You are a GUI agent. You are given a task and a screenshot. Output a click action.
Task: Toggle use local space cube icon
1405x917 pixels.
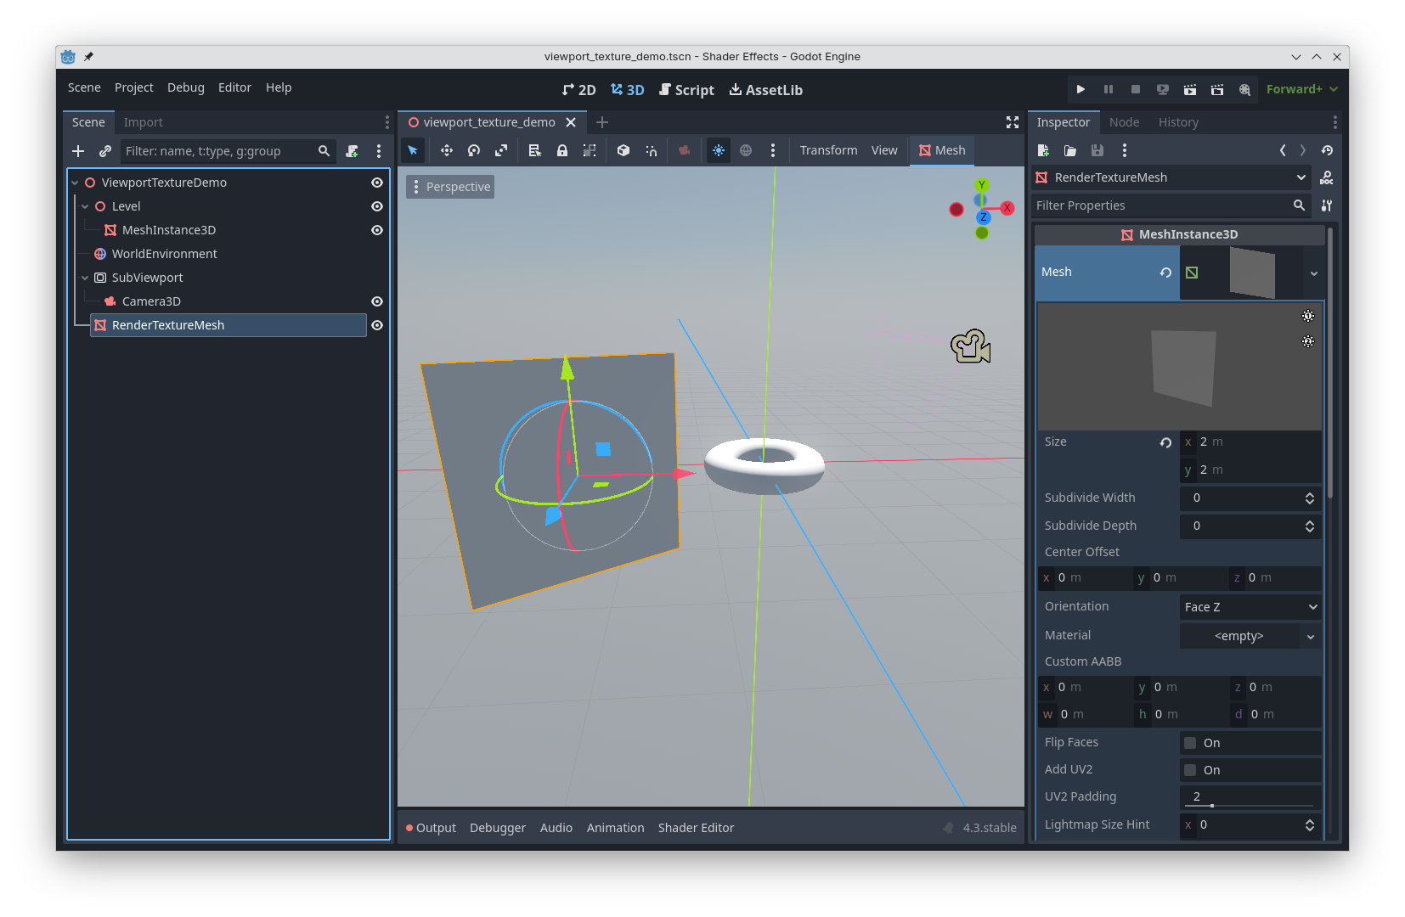[x=624, y=150]
